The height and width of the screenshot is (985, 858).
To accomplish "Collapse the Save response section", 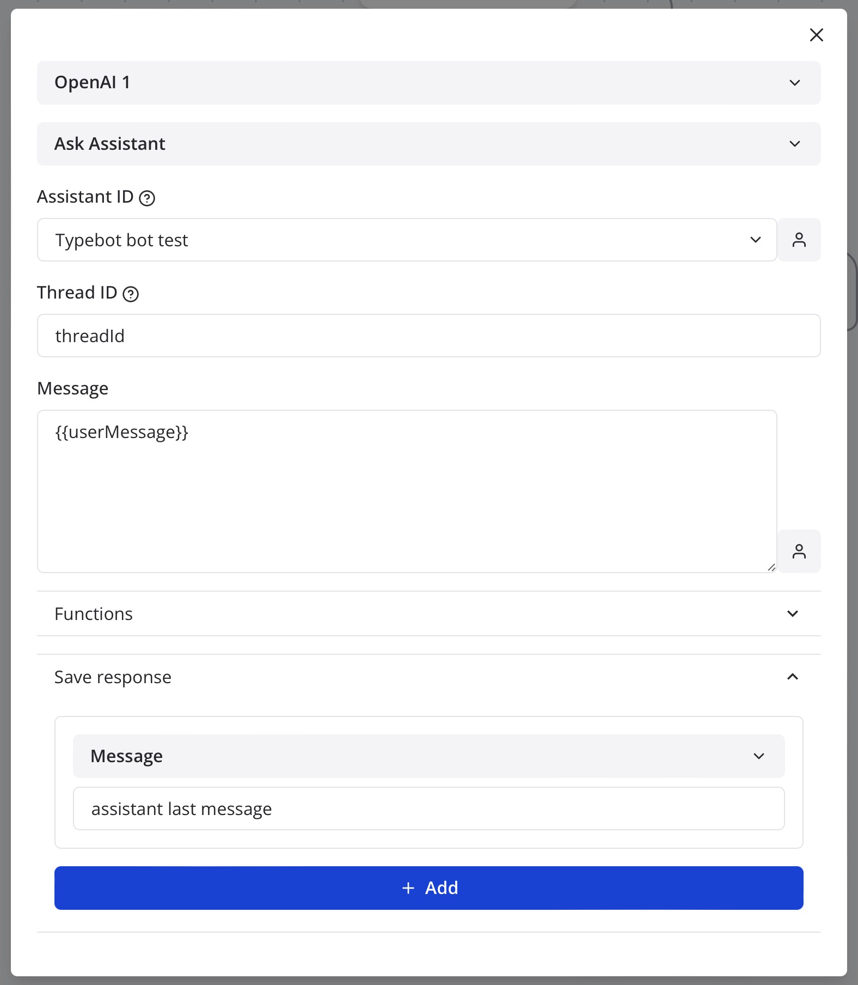I will (x=429, y=677).
